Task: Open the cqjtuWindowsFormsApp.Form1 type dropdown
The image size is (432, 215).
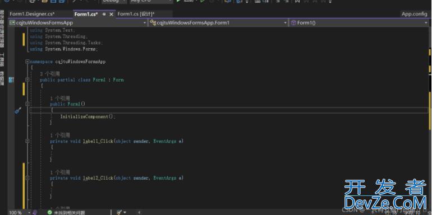Action: [218, 23]
